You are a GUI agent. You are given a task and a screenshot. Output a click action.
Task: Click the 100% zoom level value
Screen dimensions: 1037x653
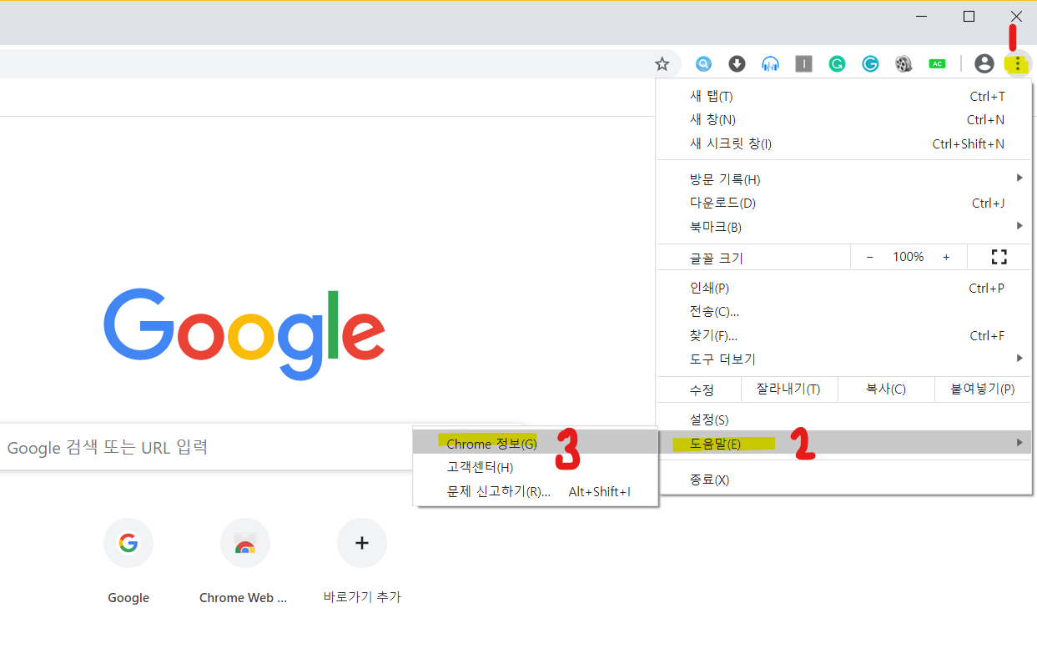[909, 257]
